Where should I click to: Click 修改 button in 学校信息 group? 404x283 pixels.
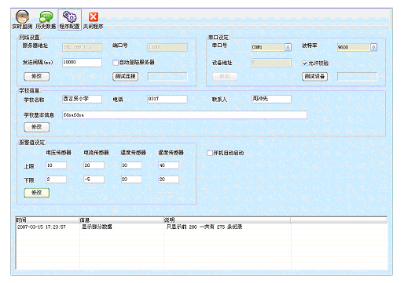pos(37,127)
